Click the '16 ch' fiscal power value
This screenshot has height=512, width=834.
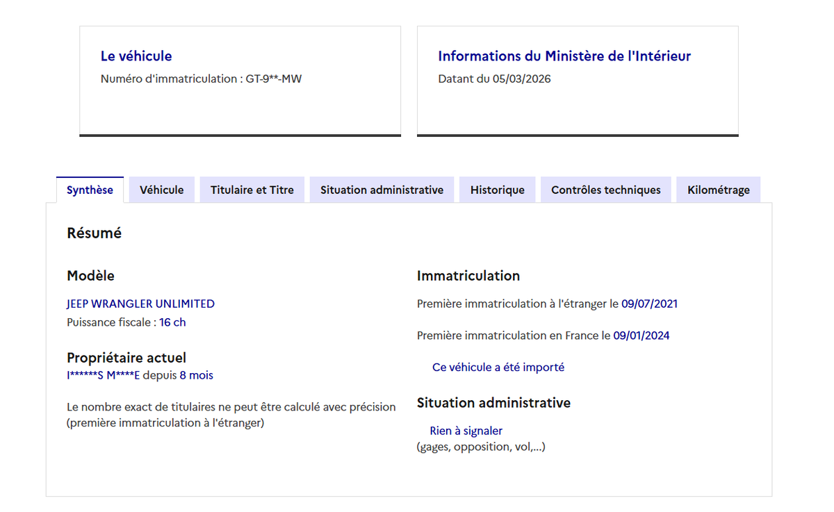click(x=172, y=322)
